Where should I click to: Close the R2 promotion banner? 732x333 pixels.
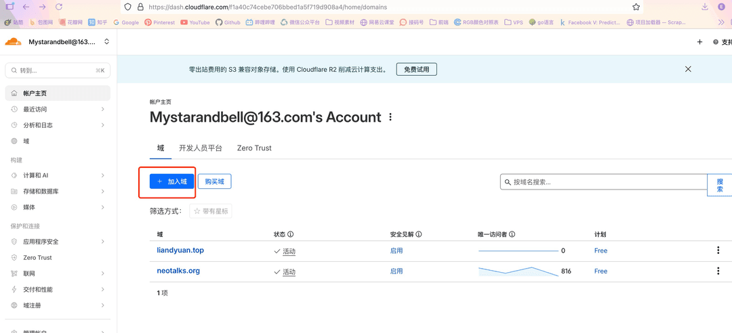point(688,69)
